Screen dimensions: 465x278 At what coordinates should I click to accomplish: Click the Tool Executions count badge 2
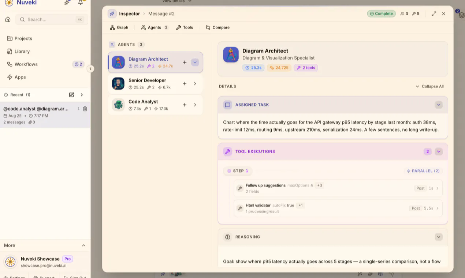pyautogui.click(x=427, y=151)
